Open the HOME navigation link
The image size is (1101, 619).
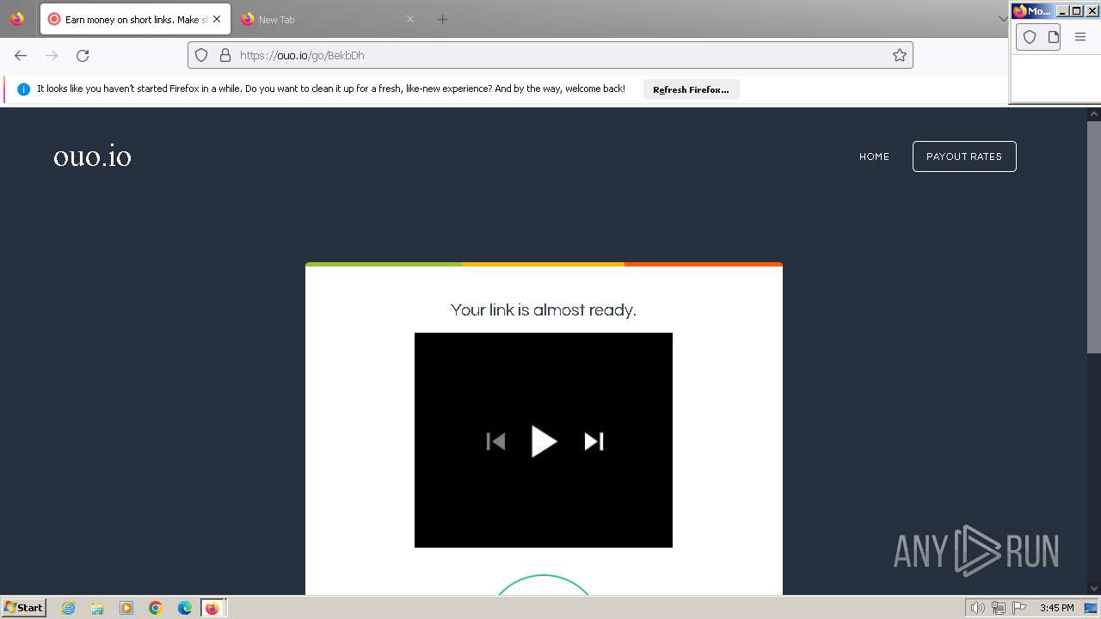tap(874, 156)
